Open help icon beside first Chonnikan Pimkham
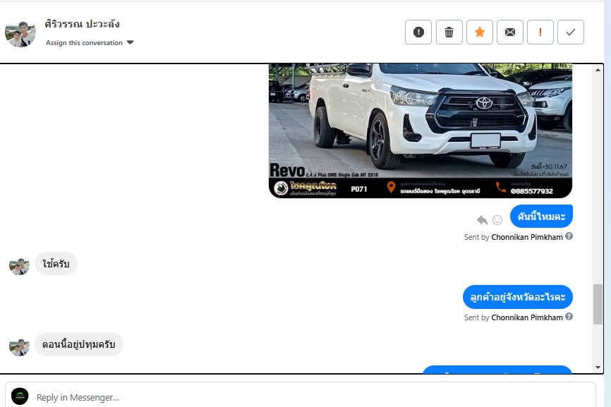Screen dimensions: 611x407 click(x=569, y=236)
